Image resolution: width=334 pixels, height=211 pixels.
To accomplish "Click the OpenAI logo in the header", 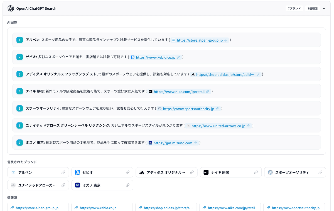I will pyautogui.click(x=11, y=8).
